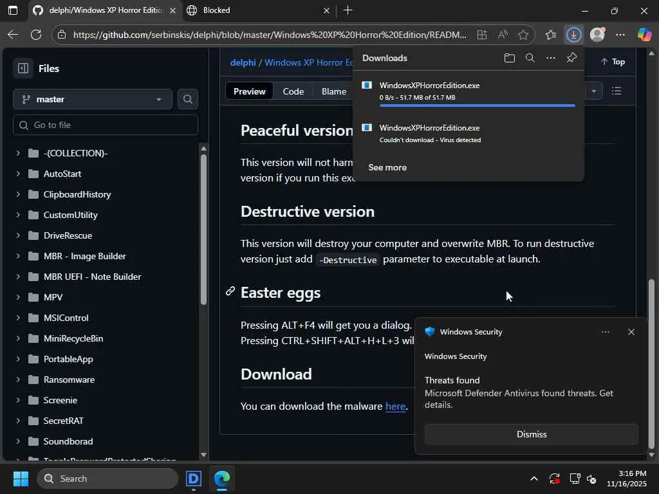The width and height of the screenshot is (659, 494).
Task: Close the Windows Security notification
Action: 631,332
